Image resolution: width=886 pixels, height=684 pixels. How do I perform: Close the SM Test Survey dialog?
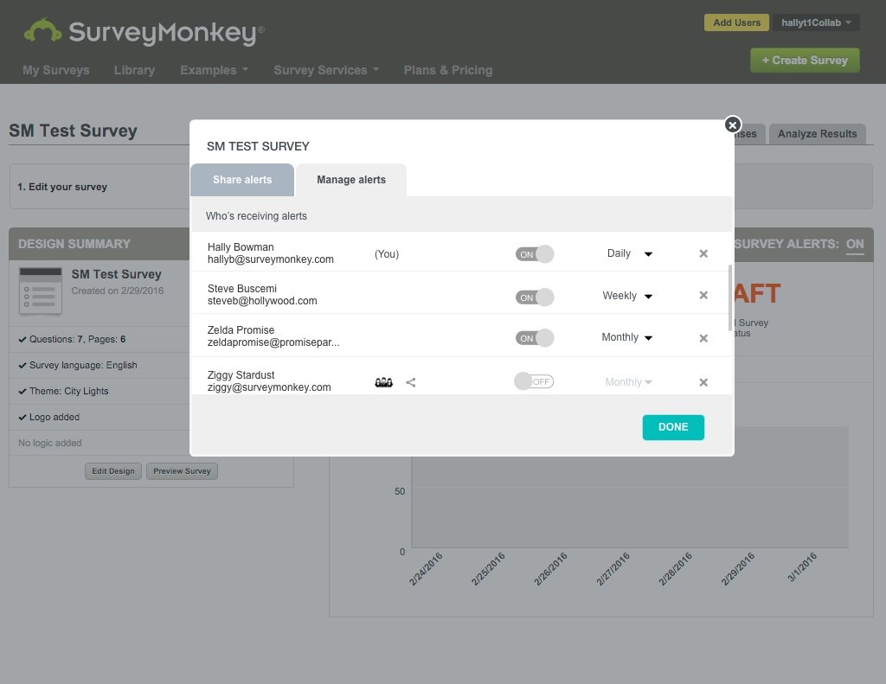(732, 125)
